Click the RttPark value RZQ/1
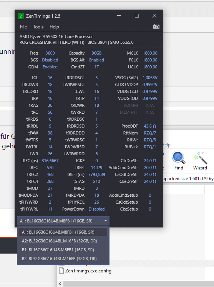214x287 pixels. (x=150, y=147)
